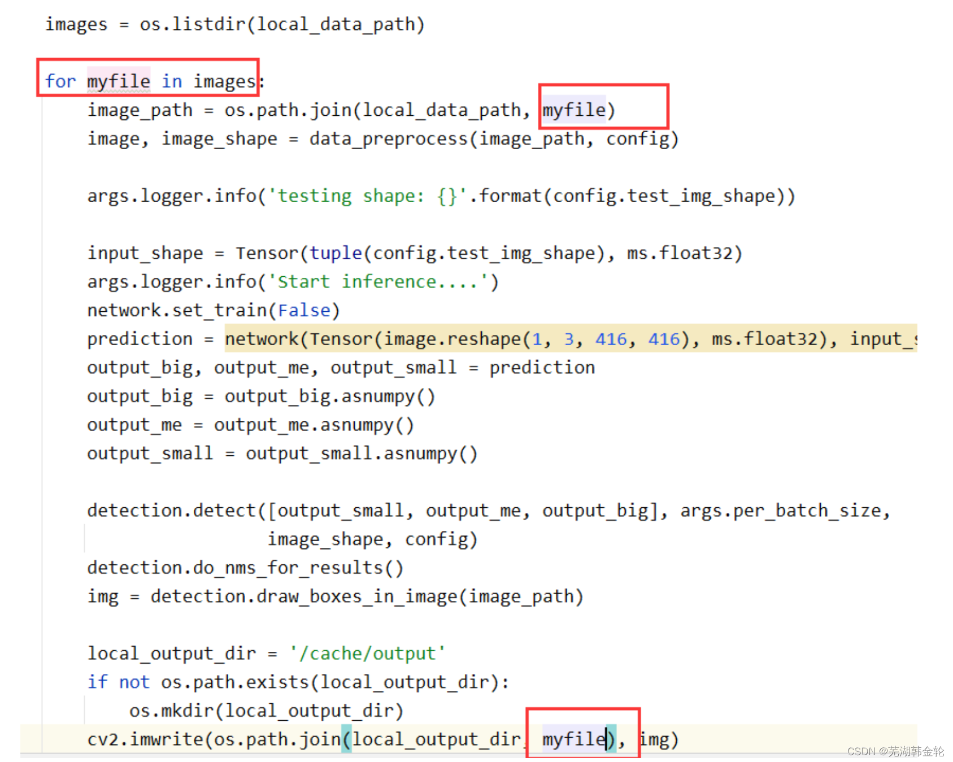Viewport: 953px width, 762px height.
Task: Click the continuation line 'image_shape, config)'
Action: 372,539
